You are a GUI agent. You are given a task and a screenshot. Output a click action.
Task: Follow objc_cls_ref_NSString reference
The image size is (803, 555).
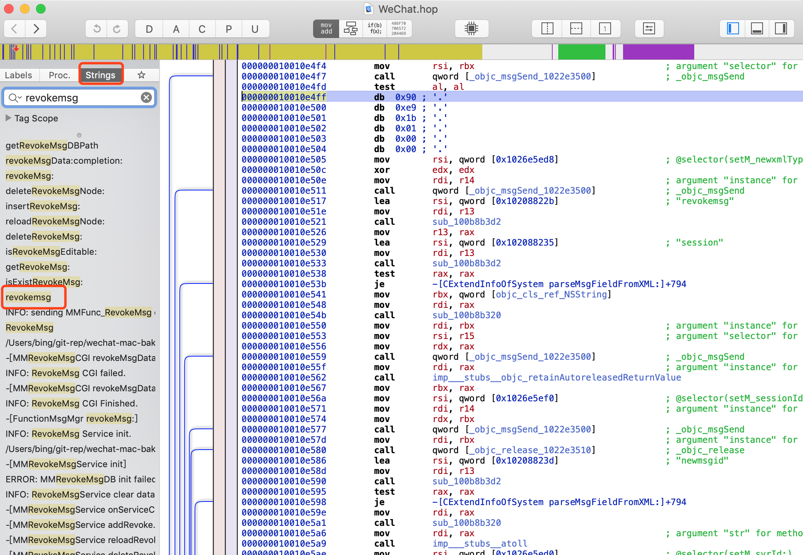pos(552,294)
